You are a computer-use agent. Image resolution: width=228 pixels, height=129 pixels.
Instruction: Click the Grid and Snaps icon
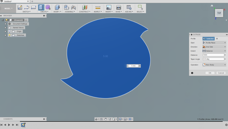(x=125, y=119)
